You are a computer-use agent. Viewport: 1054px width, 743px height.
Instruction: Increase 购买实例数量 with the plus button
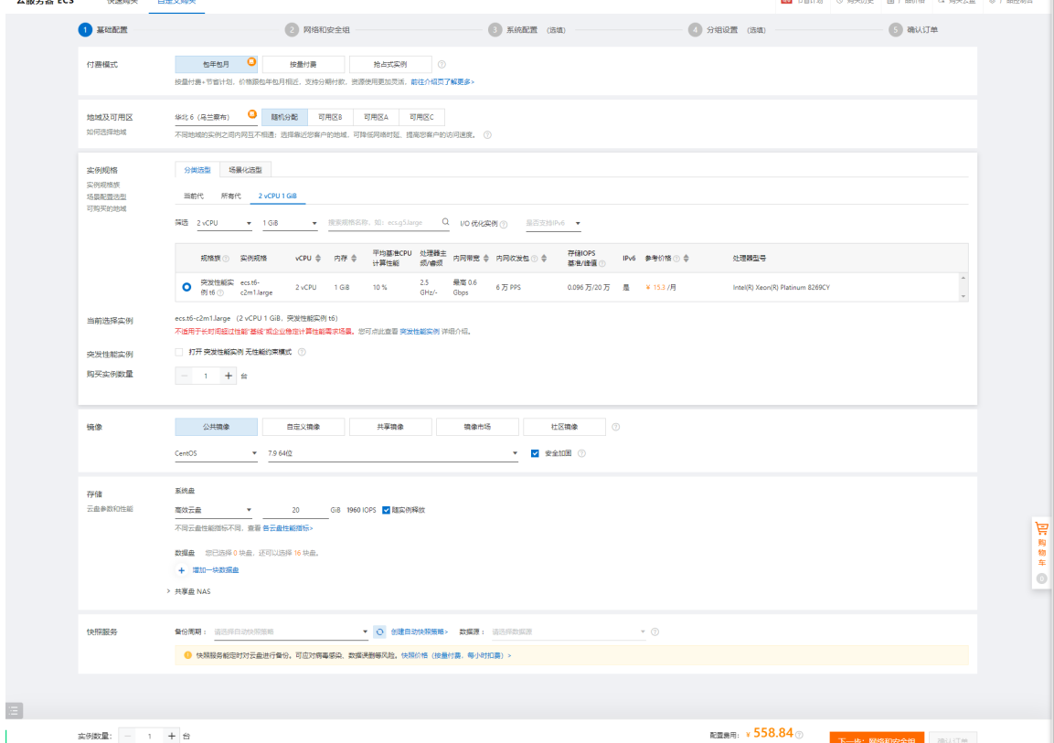pyautogui.click(x=229, y=376)
